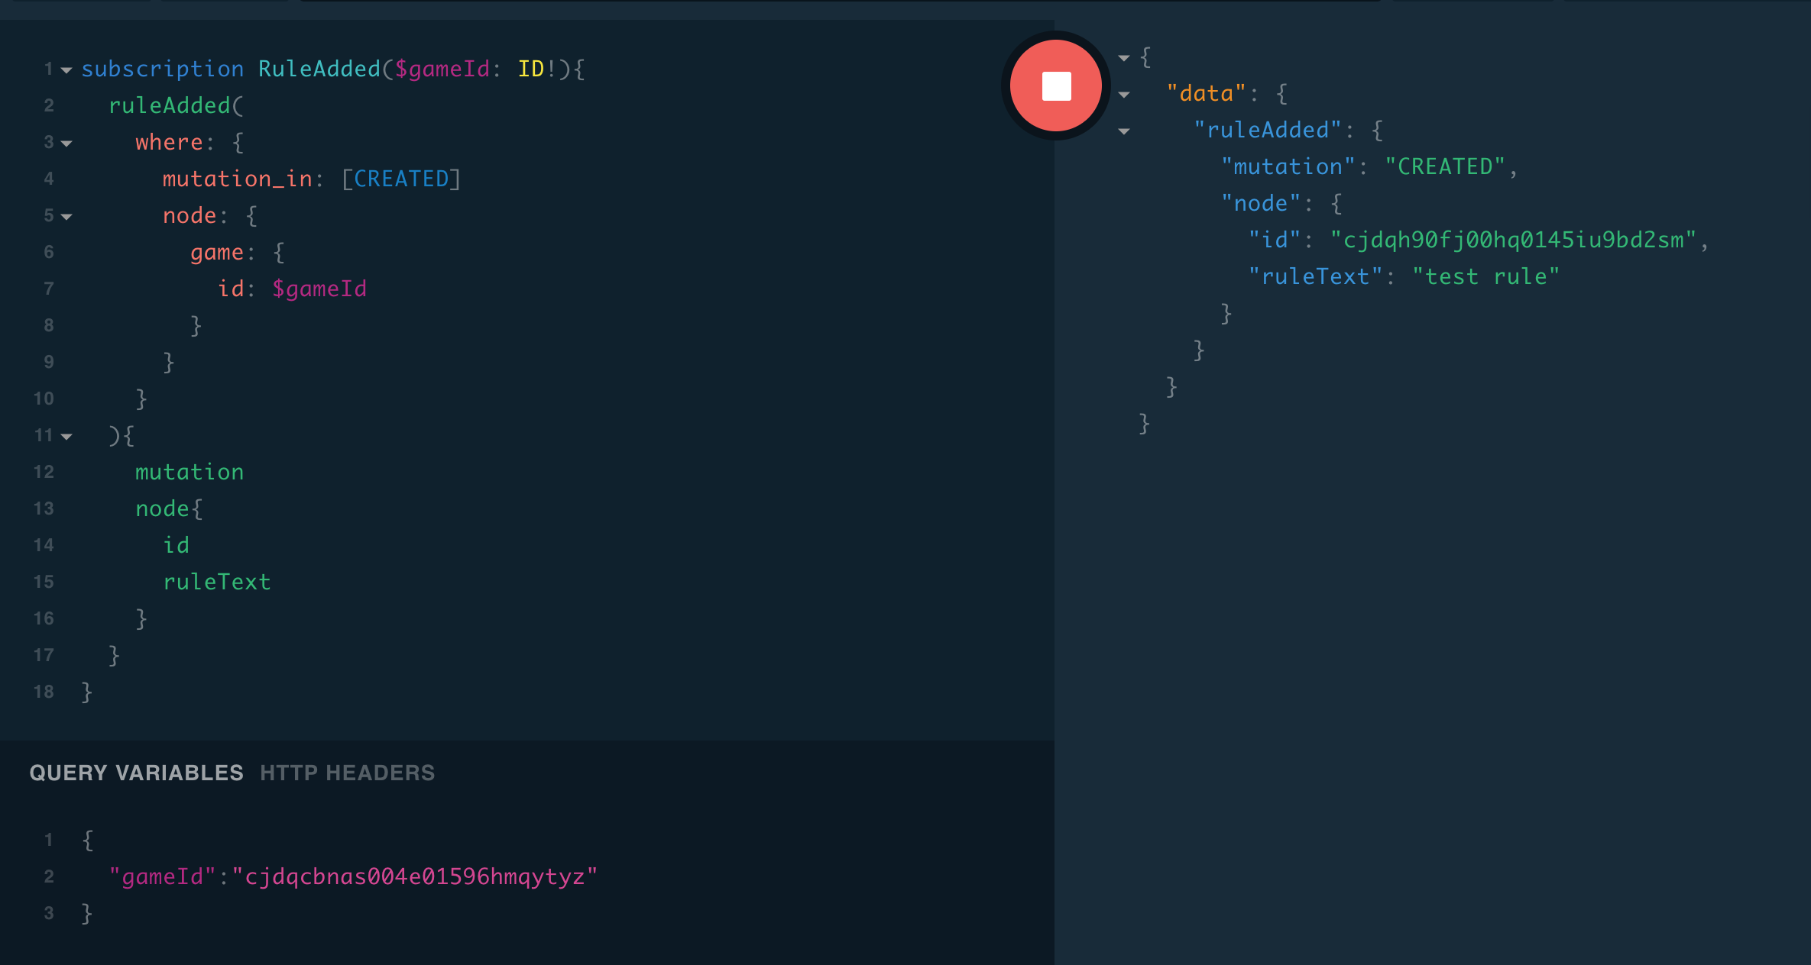The image size is (1811, 965).
Task: Fold the "ruleAdded" object in response
Action: coord(1123,131)
